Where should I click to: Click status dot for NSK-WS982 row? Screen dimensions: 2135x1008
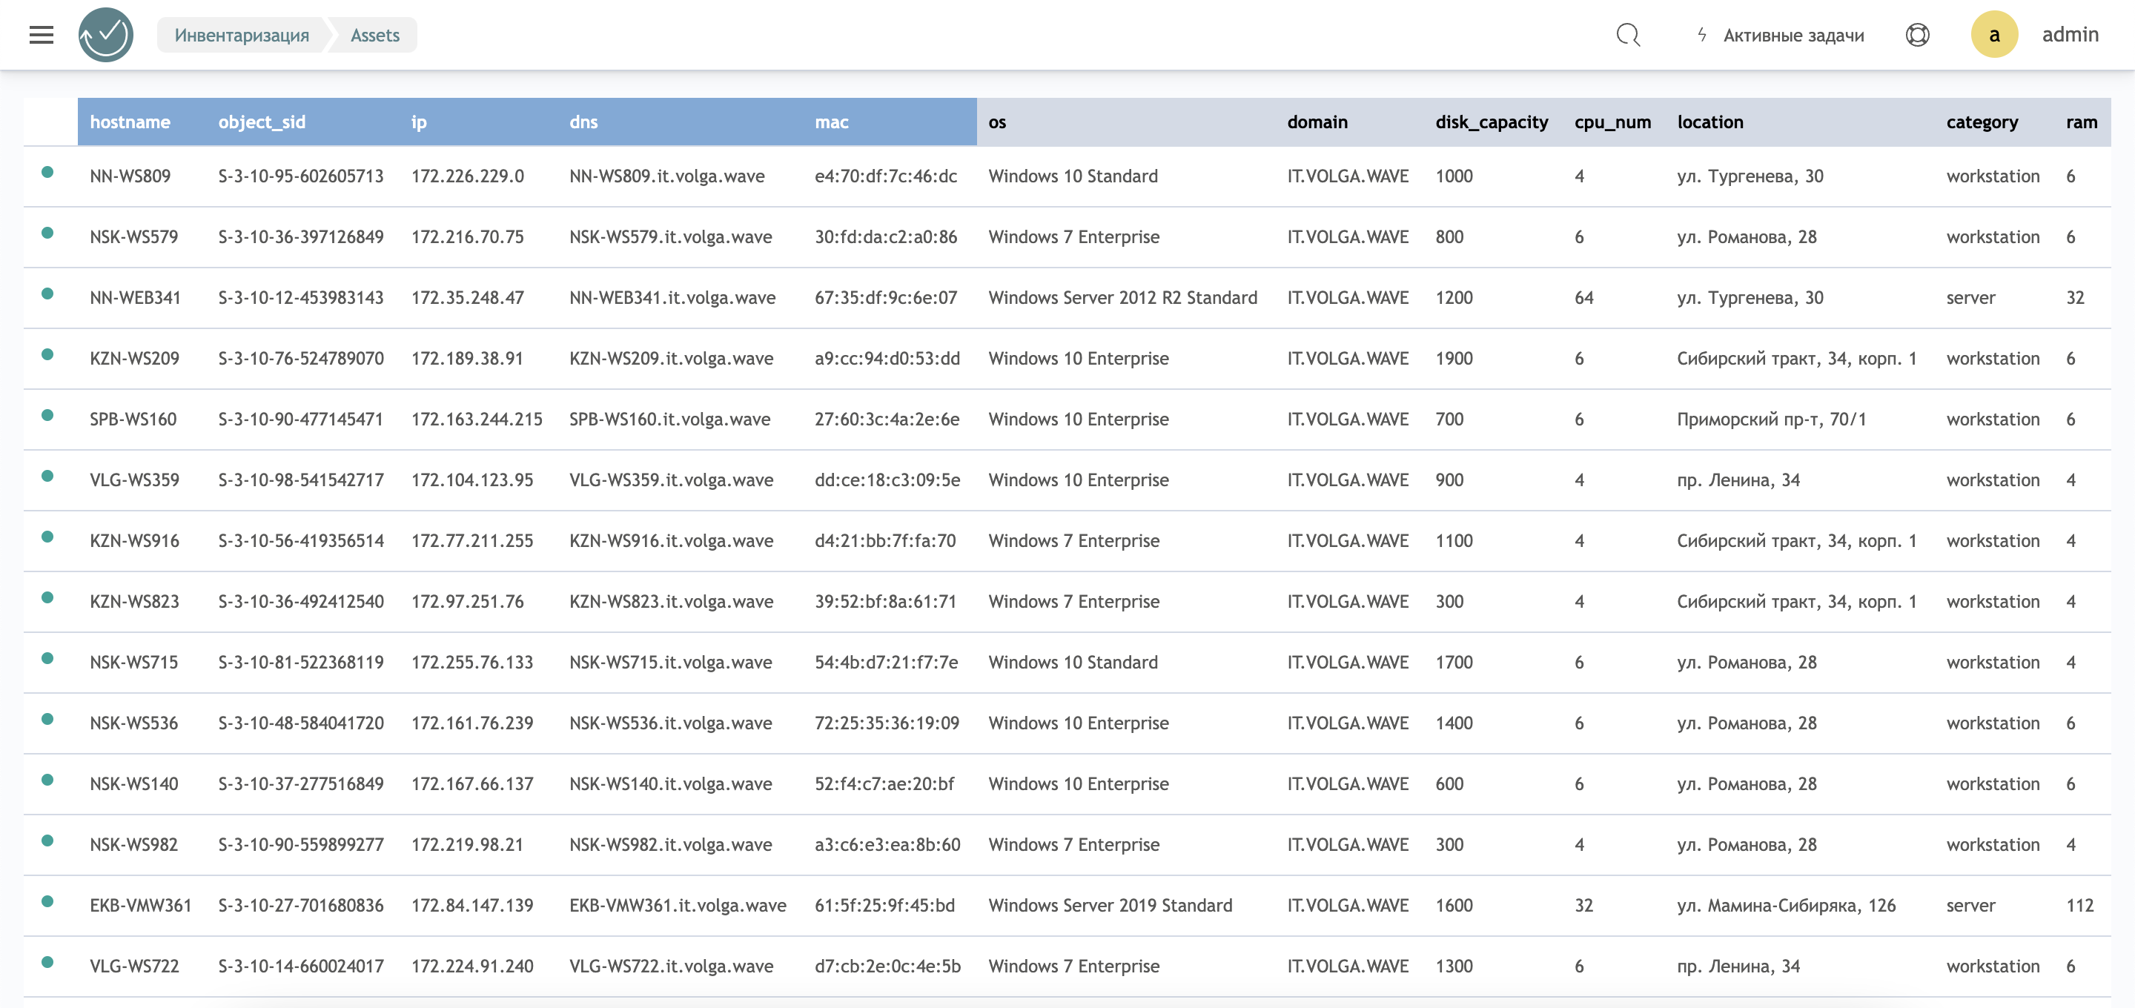[x=48, y=840]
